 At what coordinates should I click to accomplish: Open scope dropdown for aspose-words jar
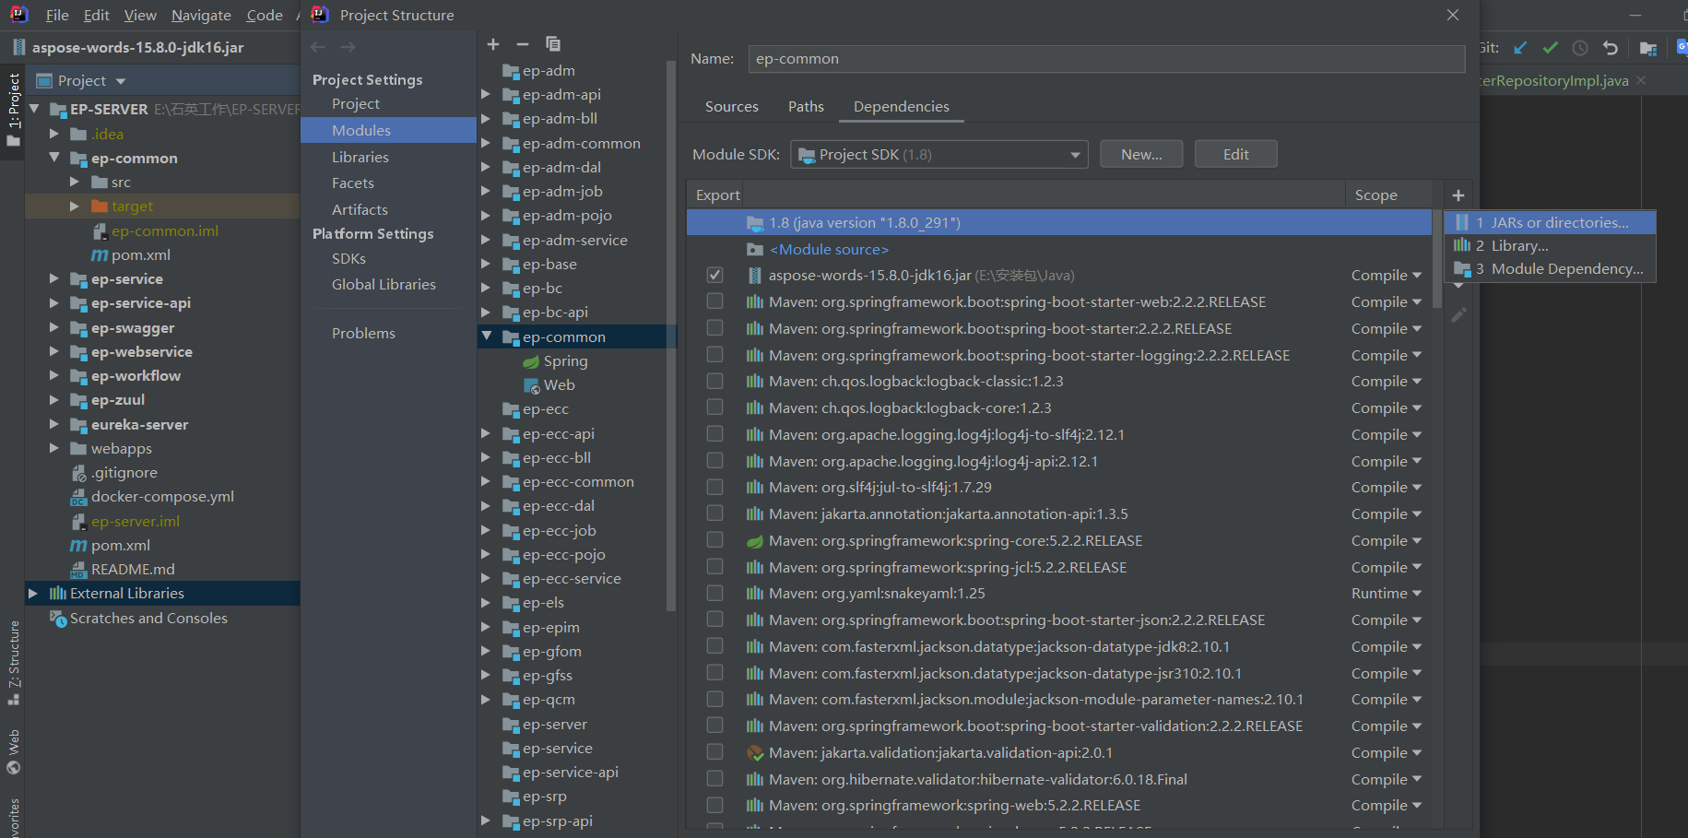(x=1387, y=276)
